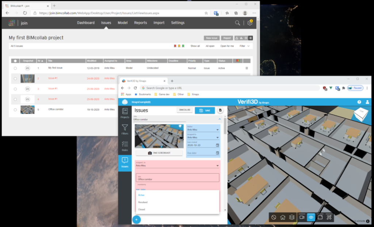Go to the Dashboard tab in BIMcollab
374x227 pixels.
click(85, 23)
